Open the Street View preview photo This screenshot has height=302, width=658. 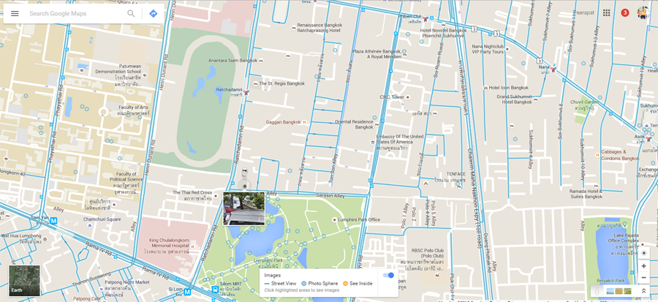click(243, 208)
